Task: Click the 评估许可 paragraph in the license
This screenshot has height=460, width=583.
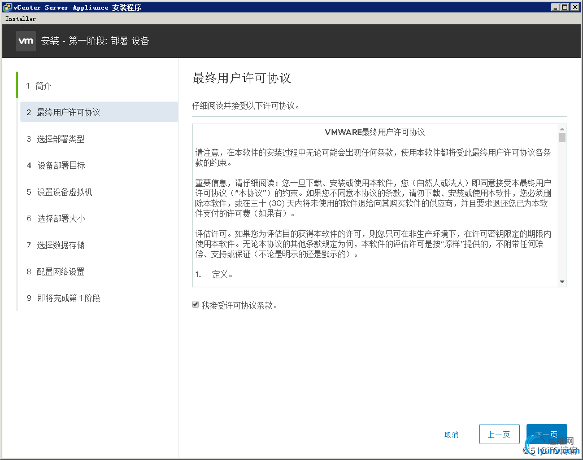Action: [373, 244]
